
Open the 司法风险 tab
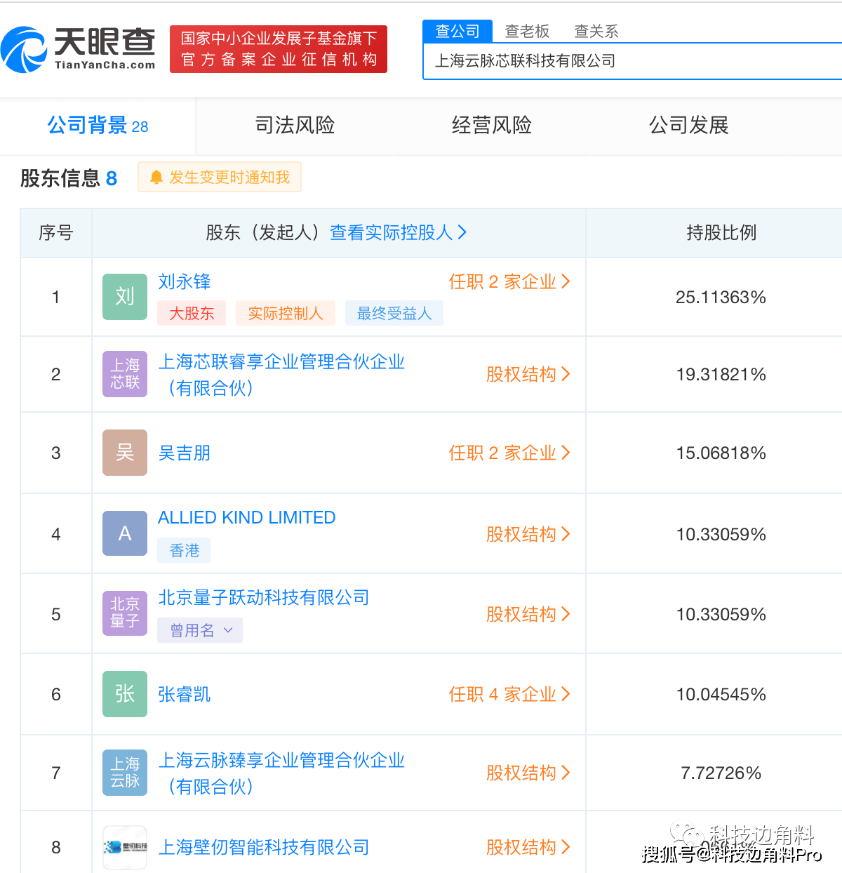[295, 126]
